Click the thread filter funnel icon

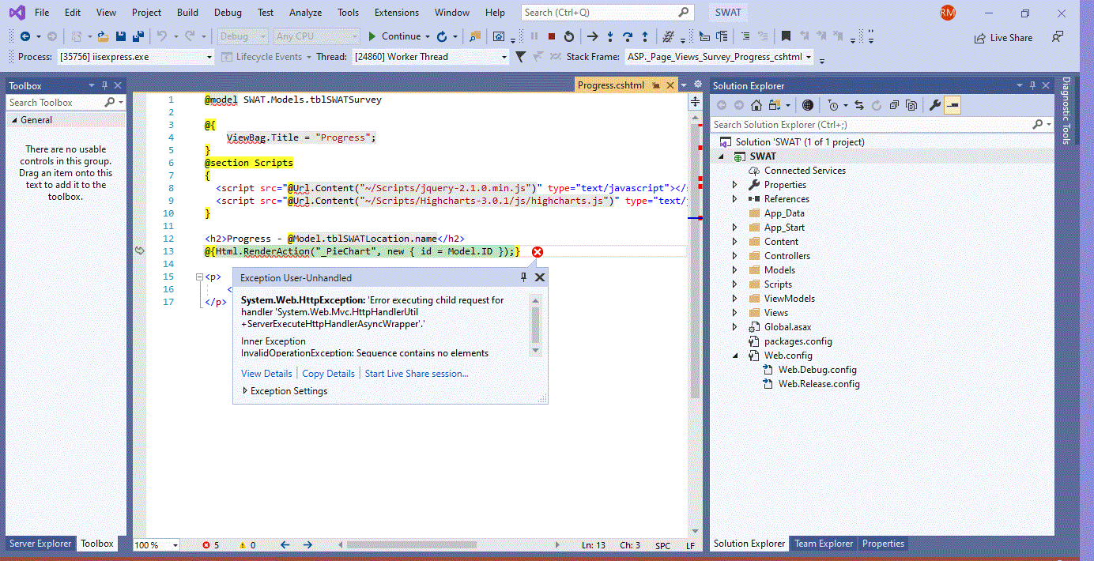click(x=520, y=57)
